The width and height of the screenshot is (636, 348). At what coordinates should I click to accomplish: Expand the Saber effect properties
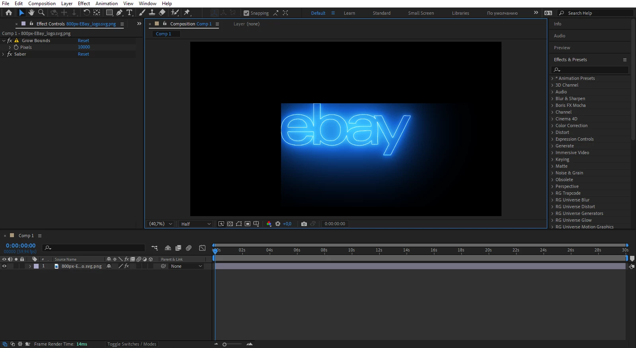point(4,54)
